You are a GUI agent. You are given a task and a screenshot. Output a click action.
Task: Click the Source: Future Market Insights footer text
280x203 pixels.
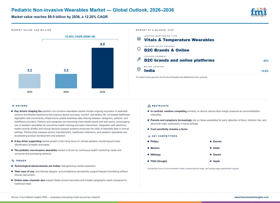coord(56,197)
